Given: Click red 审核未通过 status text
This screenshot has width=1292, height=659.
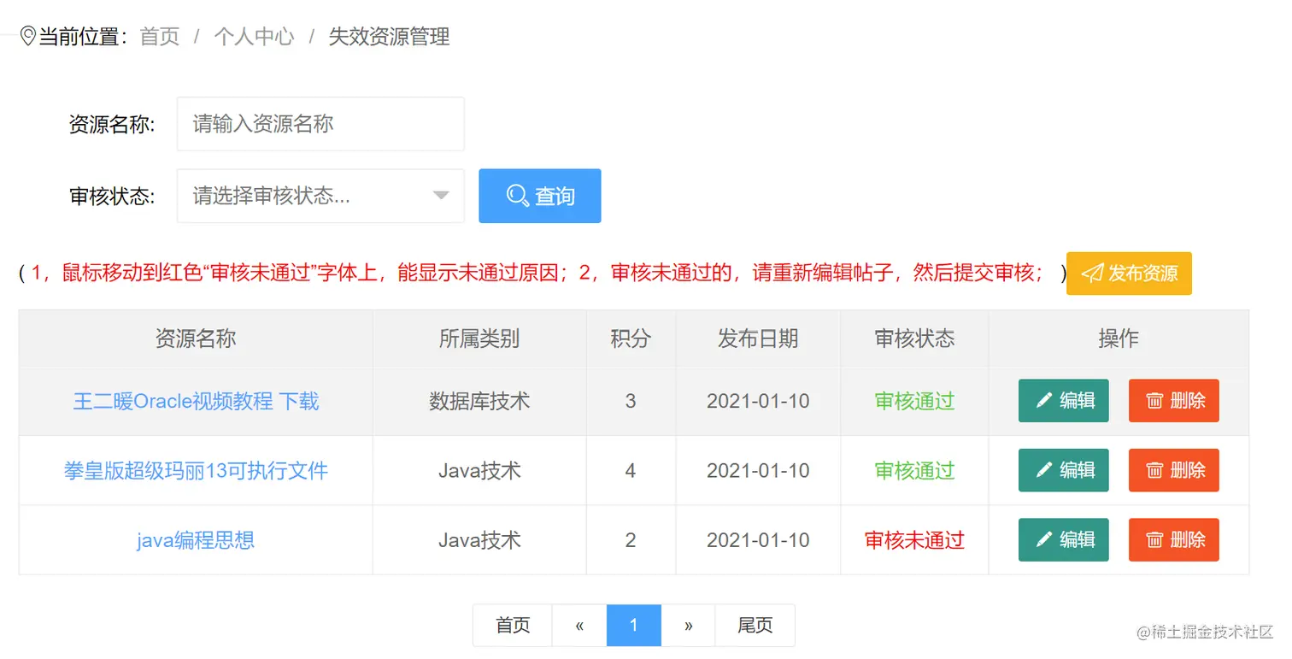Looking at the screenshot, I should tap(914, 540).
